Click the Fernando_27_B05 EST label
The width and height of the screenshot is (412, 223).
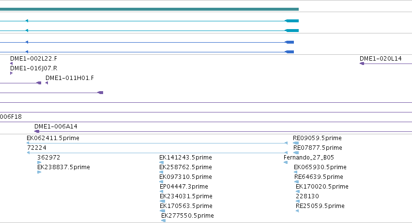(309, 158)
